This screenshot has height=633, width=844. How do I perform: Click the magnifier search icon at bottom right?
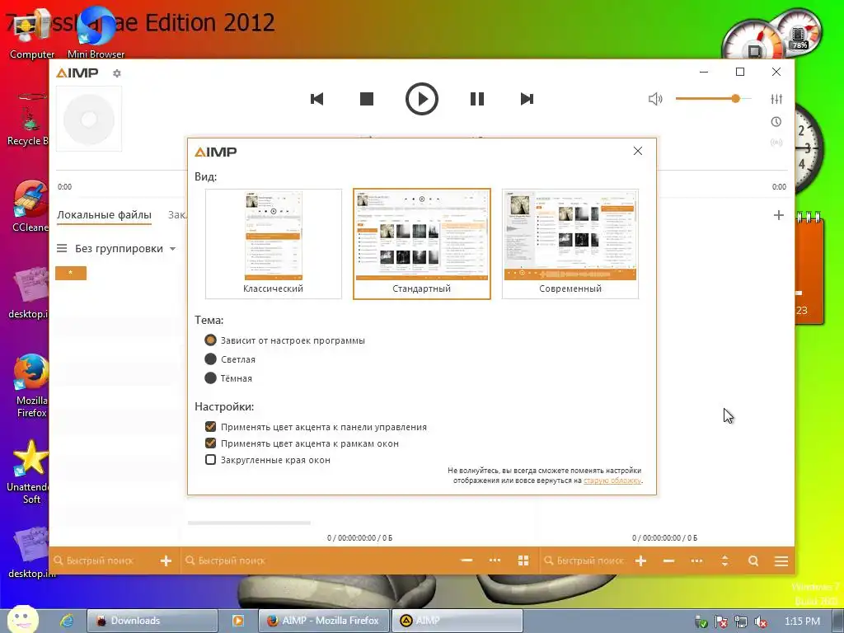[x=753, y=560]
